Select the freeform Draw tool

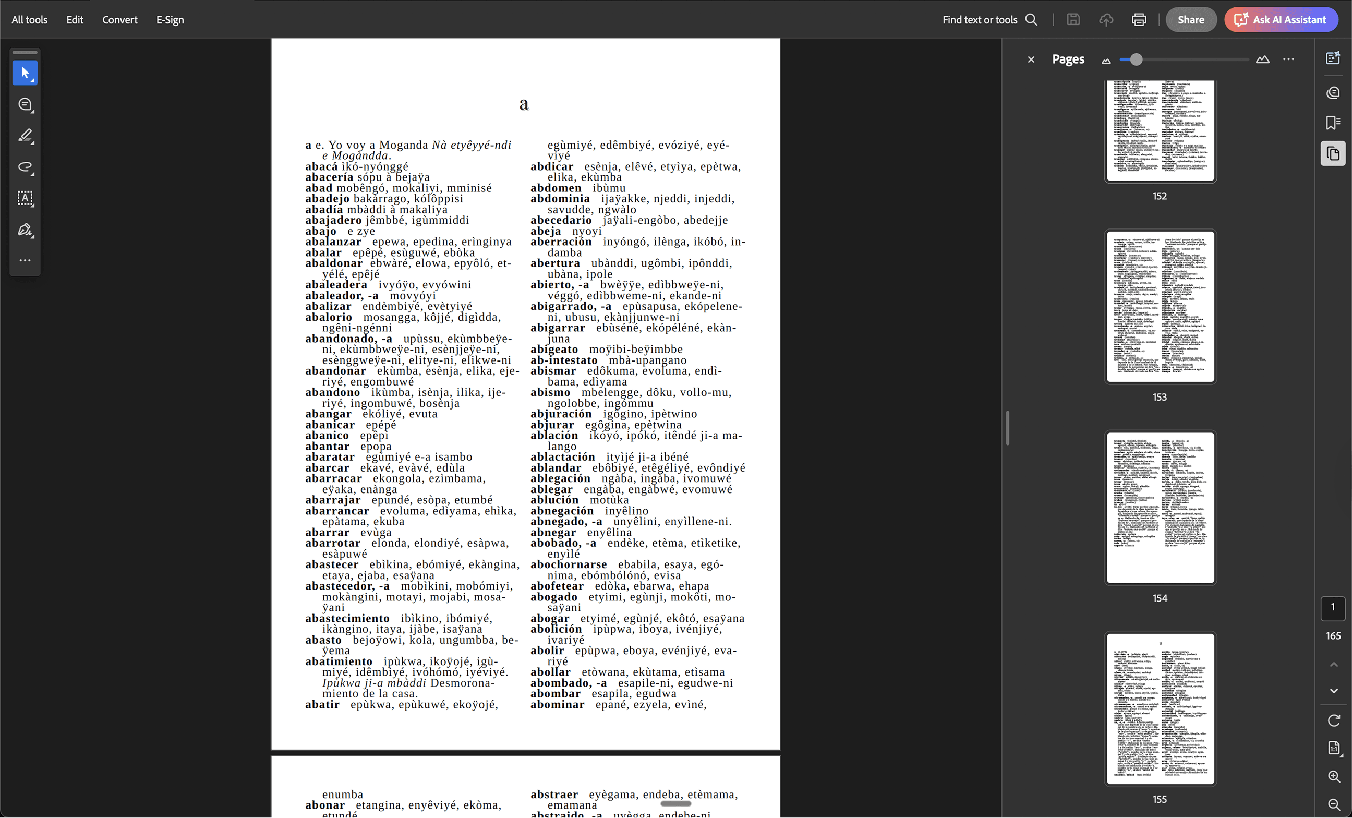25,167
